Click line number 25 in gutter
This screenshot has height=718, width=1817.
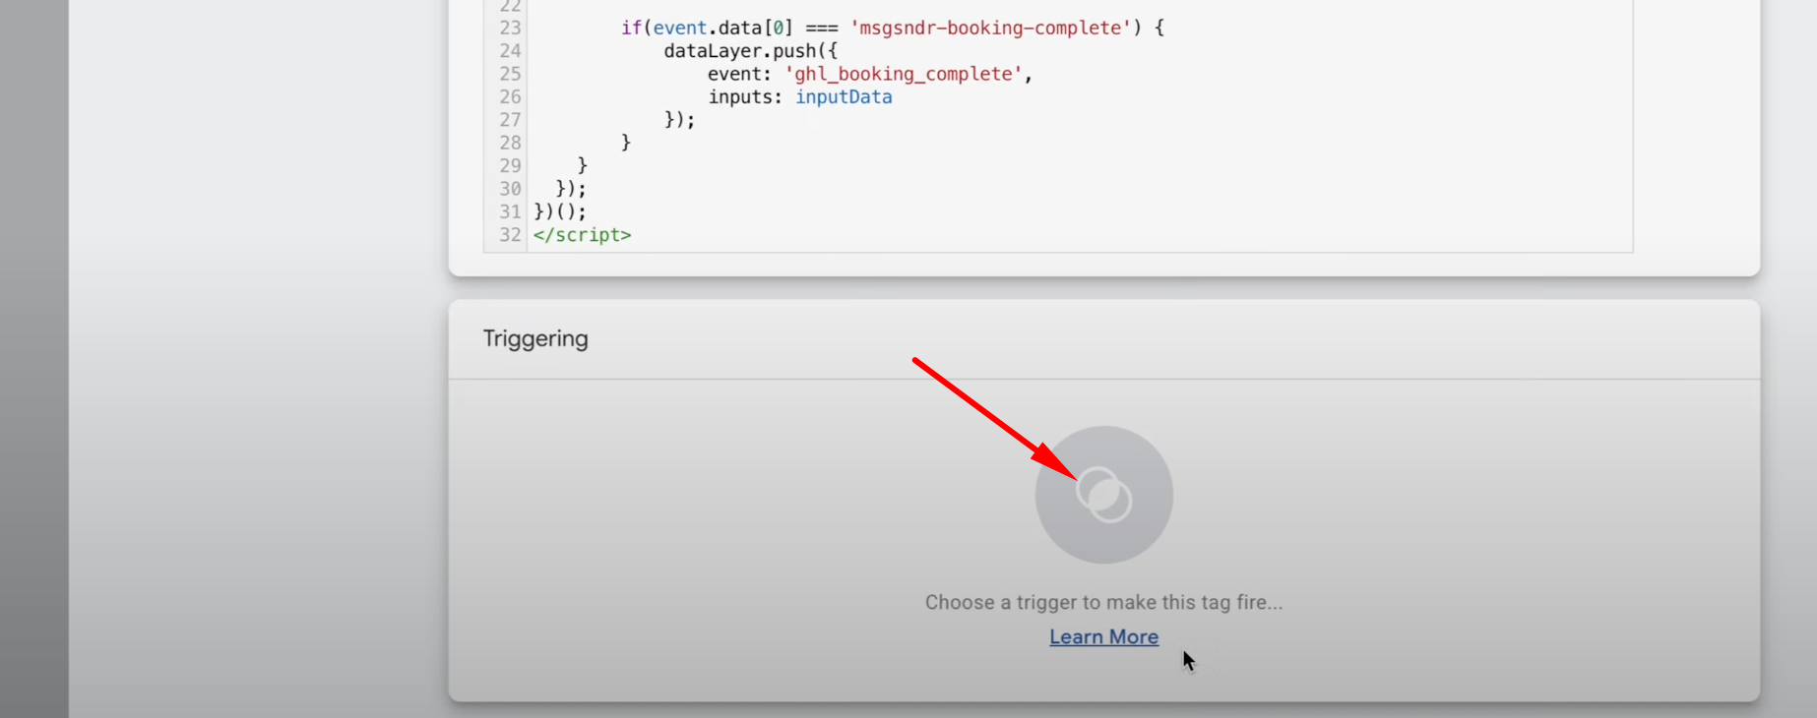coord(510,75)
